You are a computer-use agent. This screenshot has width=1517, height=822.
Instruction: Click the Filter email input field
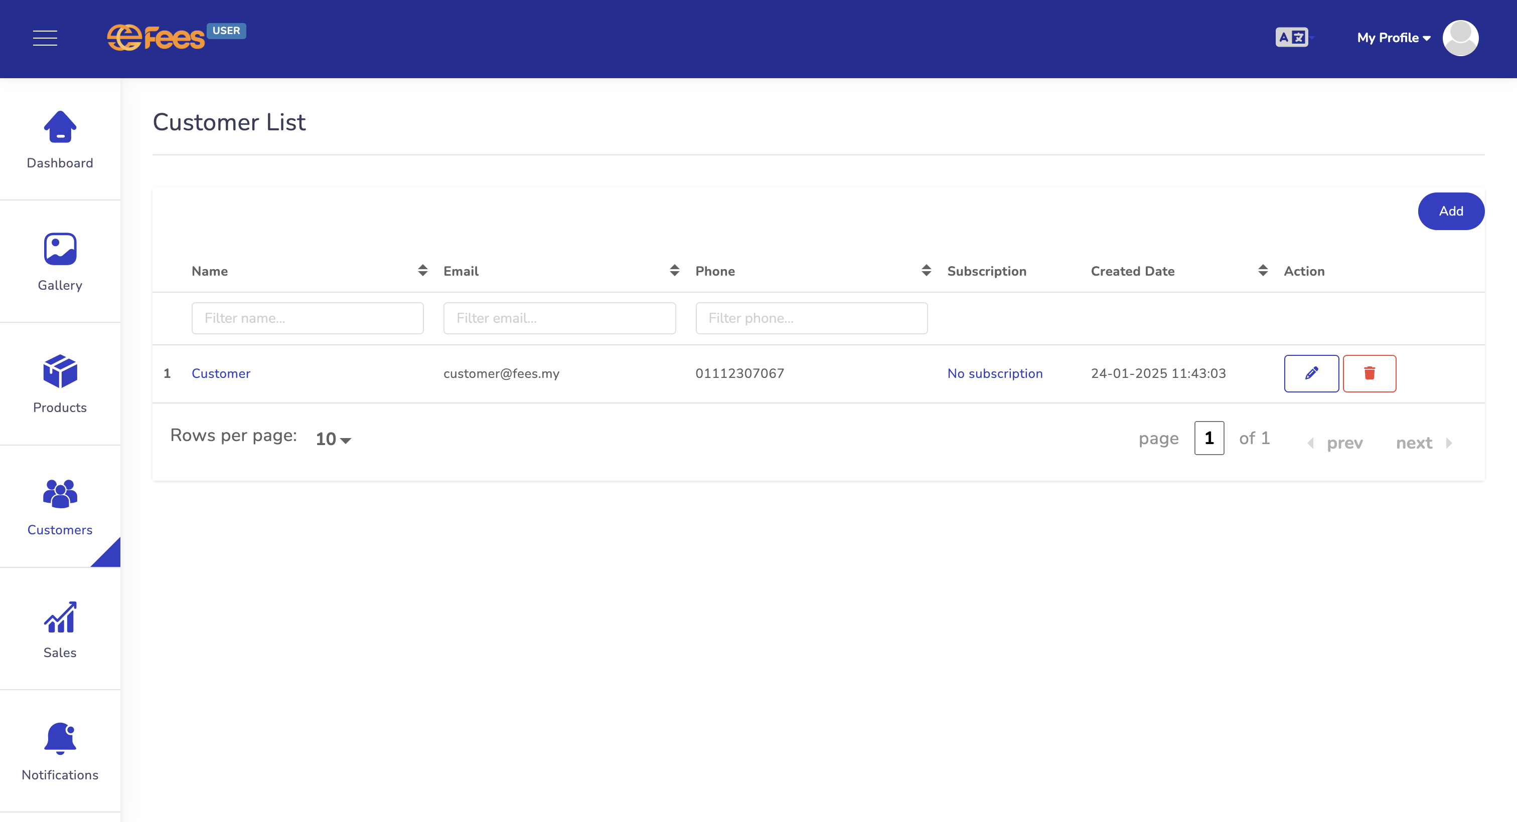coord(560,318)
